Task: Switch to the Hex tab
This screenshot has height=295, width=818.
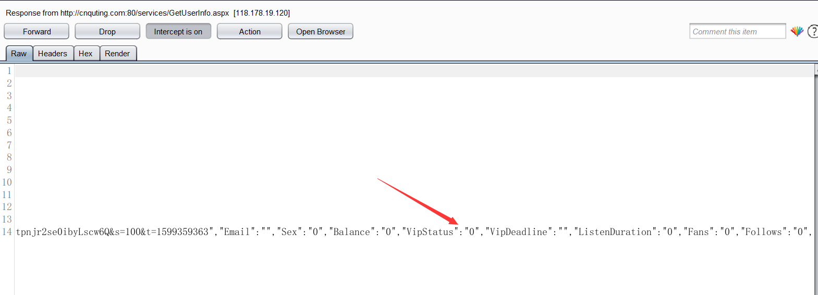Action: point(86,53)
